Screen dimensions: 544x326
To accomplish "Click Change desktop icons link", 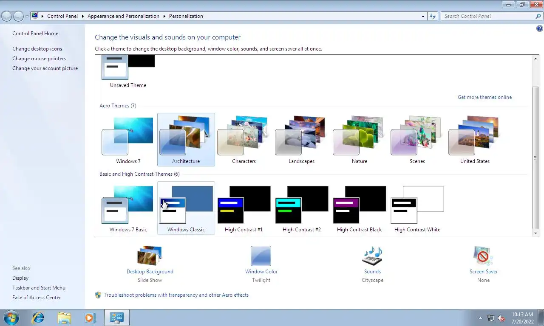I will pos(37,49).
